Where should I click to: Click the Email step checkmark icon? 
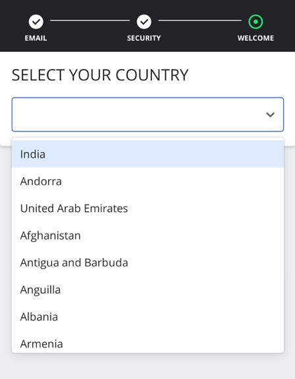pyautogui.click(x=36, y=22)
